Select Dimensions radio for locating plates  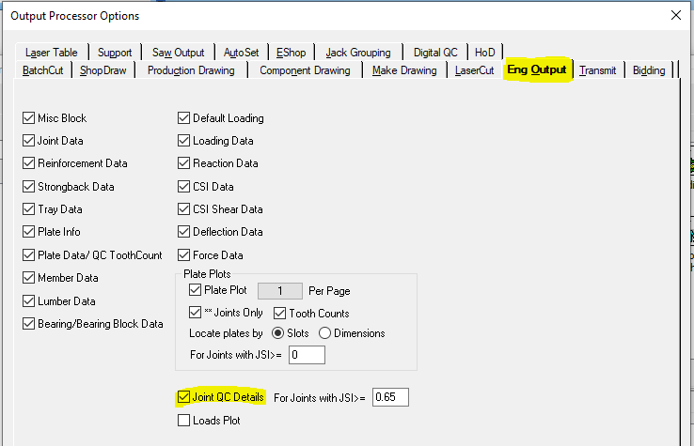pos(325,333)
